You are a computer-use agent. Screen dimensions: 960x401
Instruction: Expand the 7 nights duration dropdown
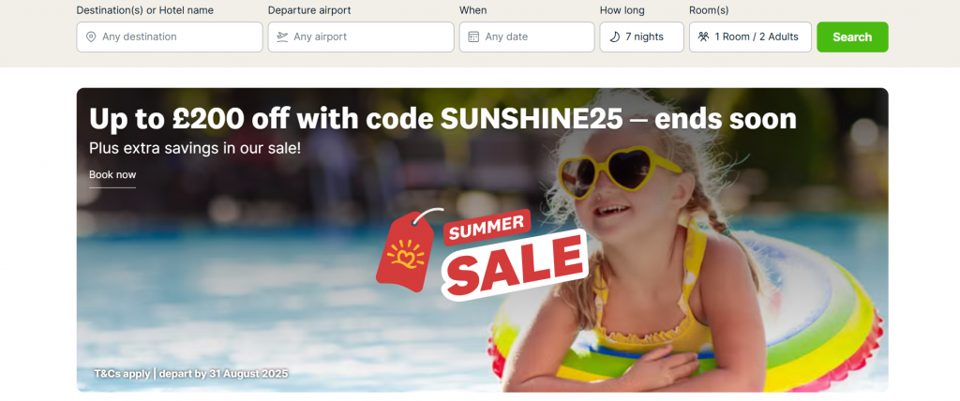641,37
